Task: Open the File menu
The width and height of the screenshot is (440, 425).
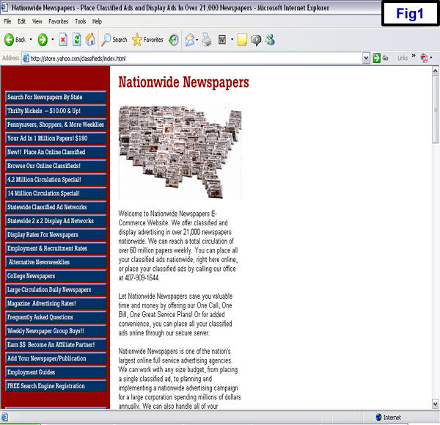Action: pos(7,21)
